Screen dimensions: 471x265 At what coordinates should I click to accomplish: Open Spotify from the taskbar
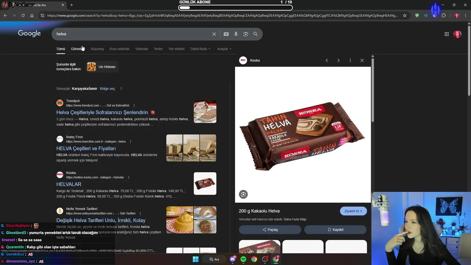point(243,259)
